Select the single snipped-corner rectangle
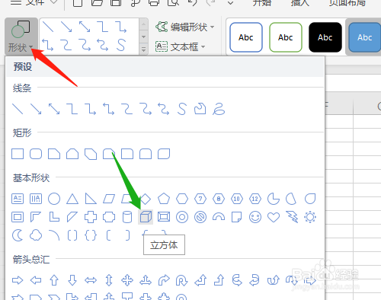The height and width of the screenshot is (300, 381). point(54,154)
